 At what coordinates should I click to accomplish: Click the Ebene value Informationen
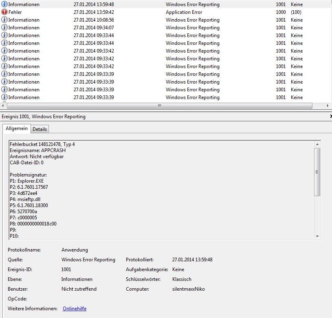point(77,279)
